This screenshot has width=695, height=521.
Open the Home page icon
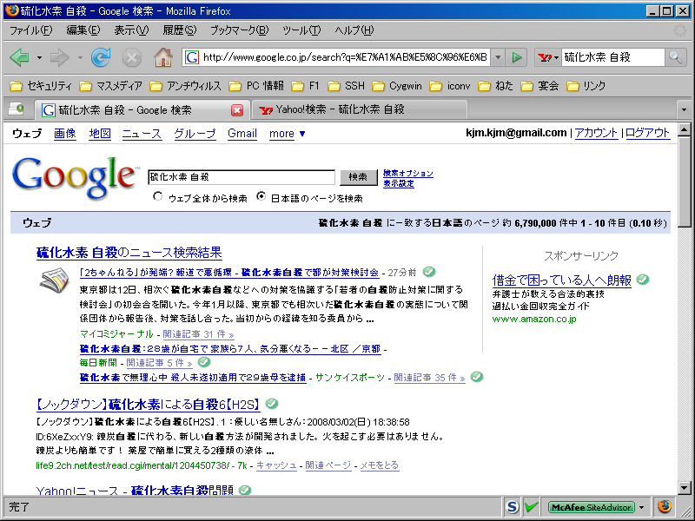pos(163,57)
